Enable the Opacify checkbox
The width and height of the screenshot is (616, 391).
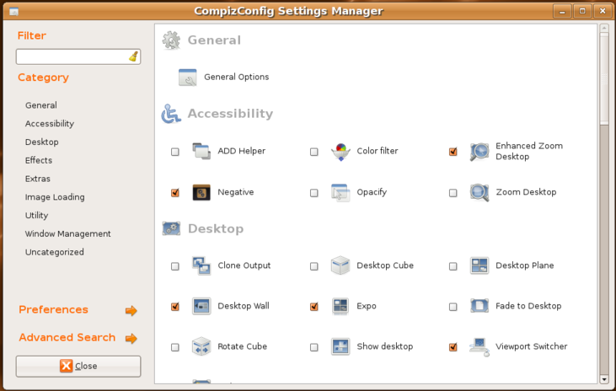(313, 193)
